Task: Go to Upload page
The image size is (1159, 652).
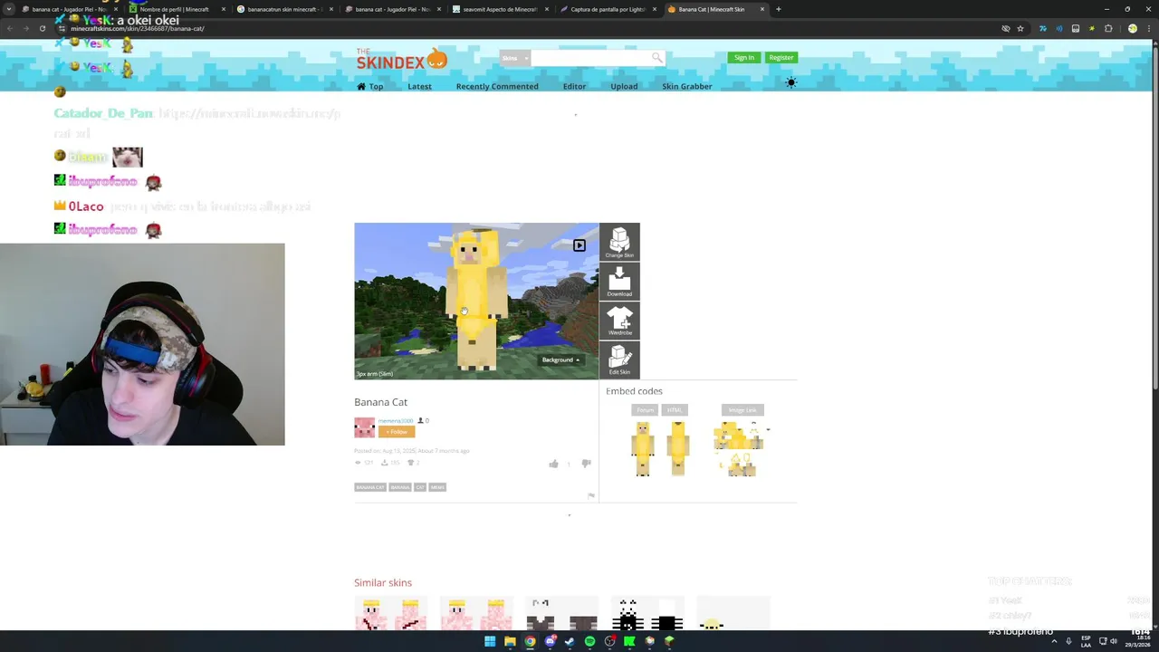Action: [x=624, y=86]
